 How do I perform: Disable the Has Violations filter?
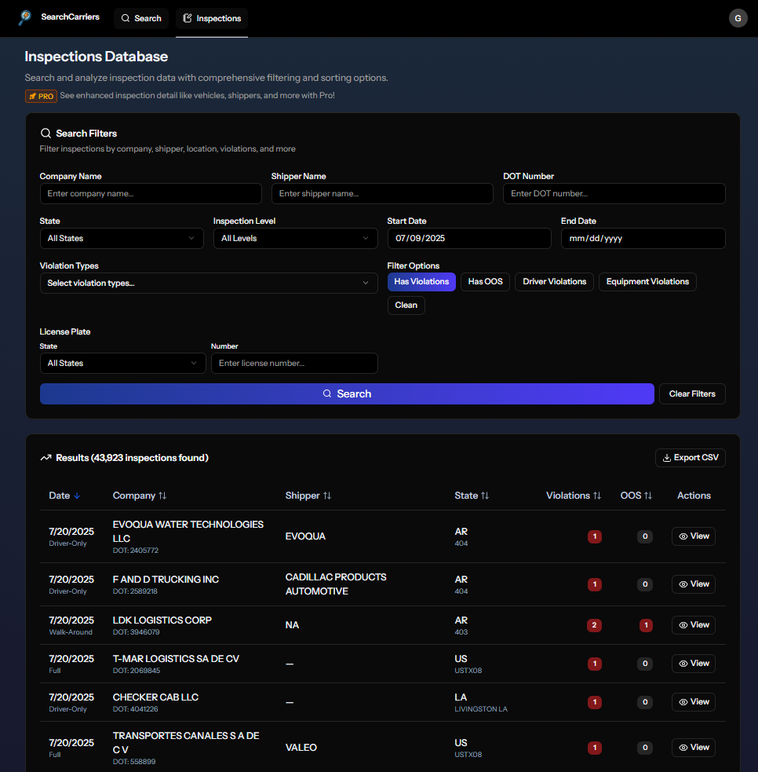tap(421, 281)
